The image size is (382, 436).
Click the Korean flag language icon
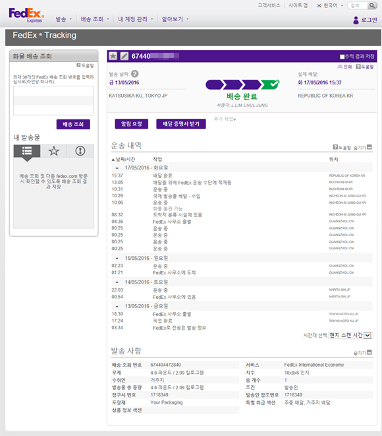pos(319,5)
